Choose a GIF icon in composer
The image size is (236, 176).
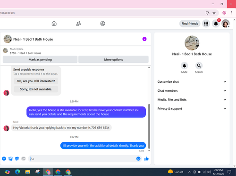coord(24,158)
